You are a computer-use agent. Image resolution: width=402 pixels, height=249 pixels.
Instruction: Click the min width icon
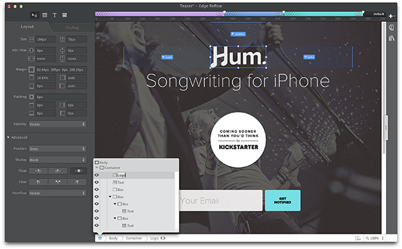31,50
